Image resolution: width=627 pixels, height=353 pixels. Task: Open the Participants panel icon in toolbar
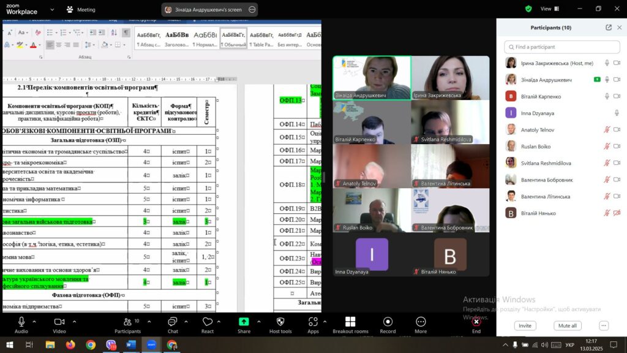click(x=127, y=322)
